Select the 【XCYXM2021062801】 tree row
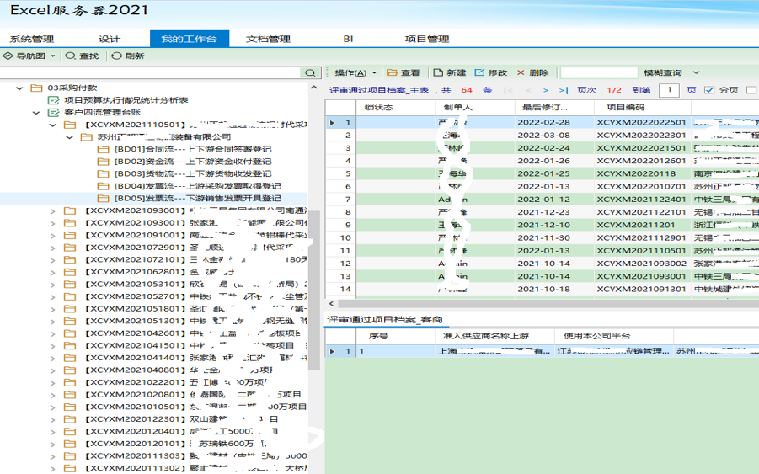 click(x=153, y=272)
